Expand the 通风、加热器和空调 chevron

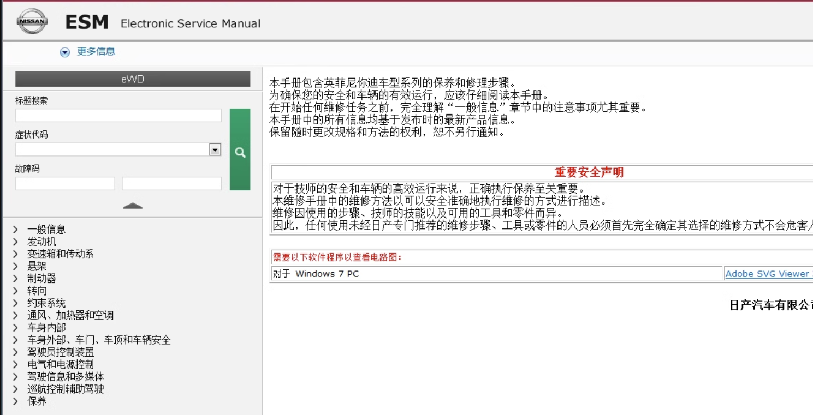coord(15,315)
